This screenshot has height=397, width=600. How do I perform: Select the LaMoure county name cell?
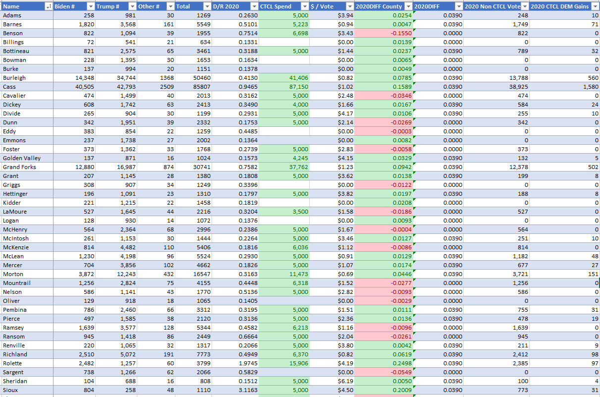point(27,212)
